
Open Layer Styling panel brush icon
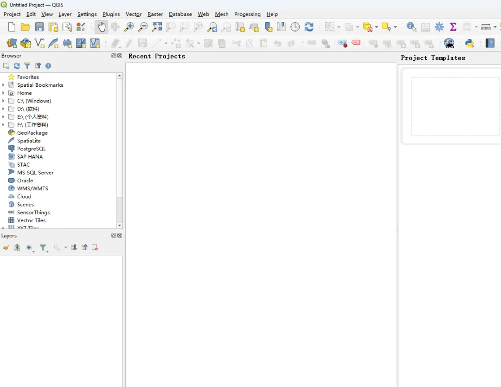click(x=6, y=247)
